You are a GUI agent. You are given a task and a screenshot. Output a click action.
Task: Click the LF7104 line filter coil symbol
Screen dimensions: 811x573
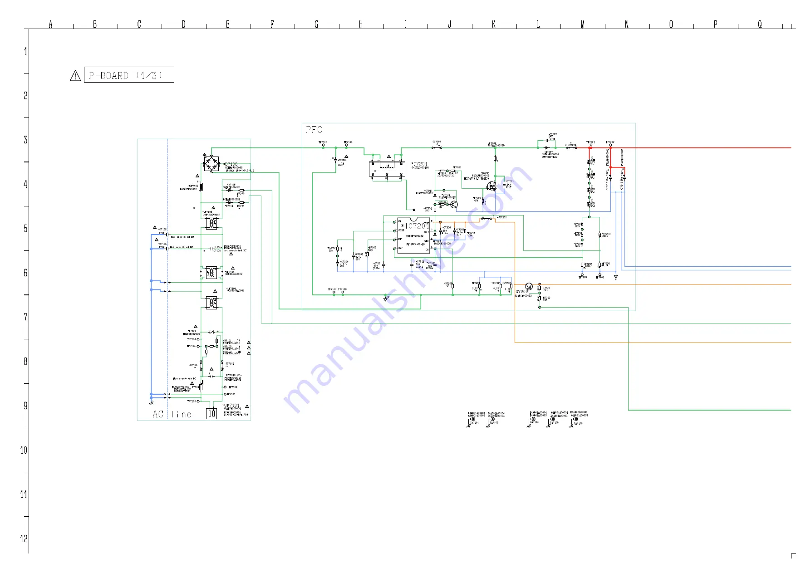[211, 272]
